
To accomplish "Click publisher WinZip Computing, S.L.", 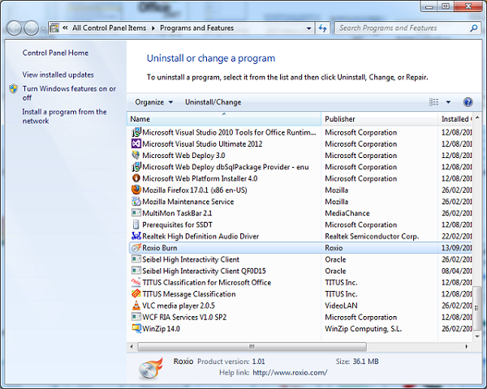I will [x=363, y=328].
